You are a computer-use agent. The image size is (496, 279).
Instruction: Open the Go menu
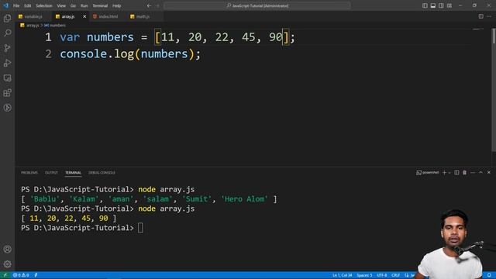(73, 5)
